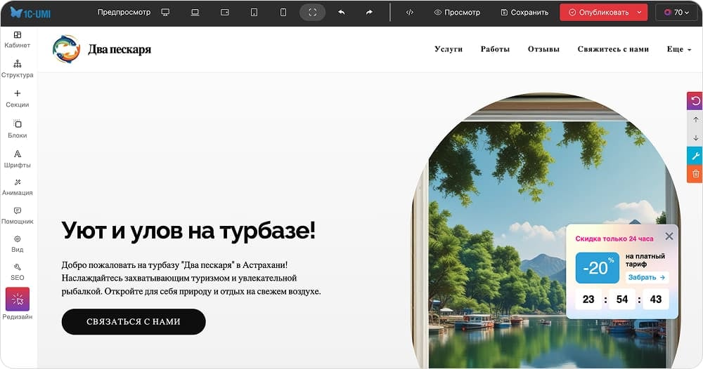
Task: Open the Работы menu item
Action: [495, 49]
